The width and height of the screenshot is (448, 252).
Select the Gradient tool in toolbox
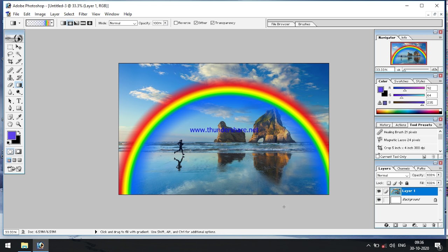(19, 85)
